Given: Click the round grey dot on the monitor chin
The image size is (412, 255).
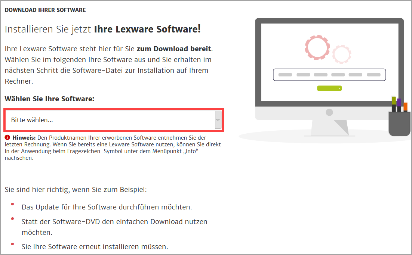Looking at the screenshot, I should click(329, 112).
